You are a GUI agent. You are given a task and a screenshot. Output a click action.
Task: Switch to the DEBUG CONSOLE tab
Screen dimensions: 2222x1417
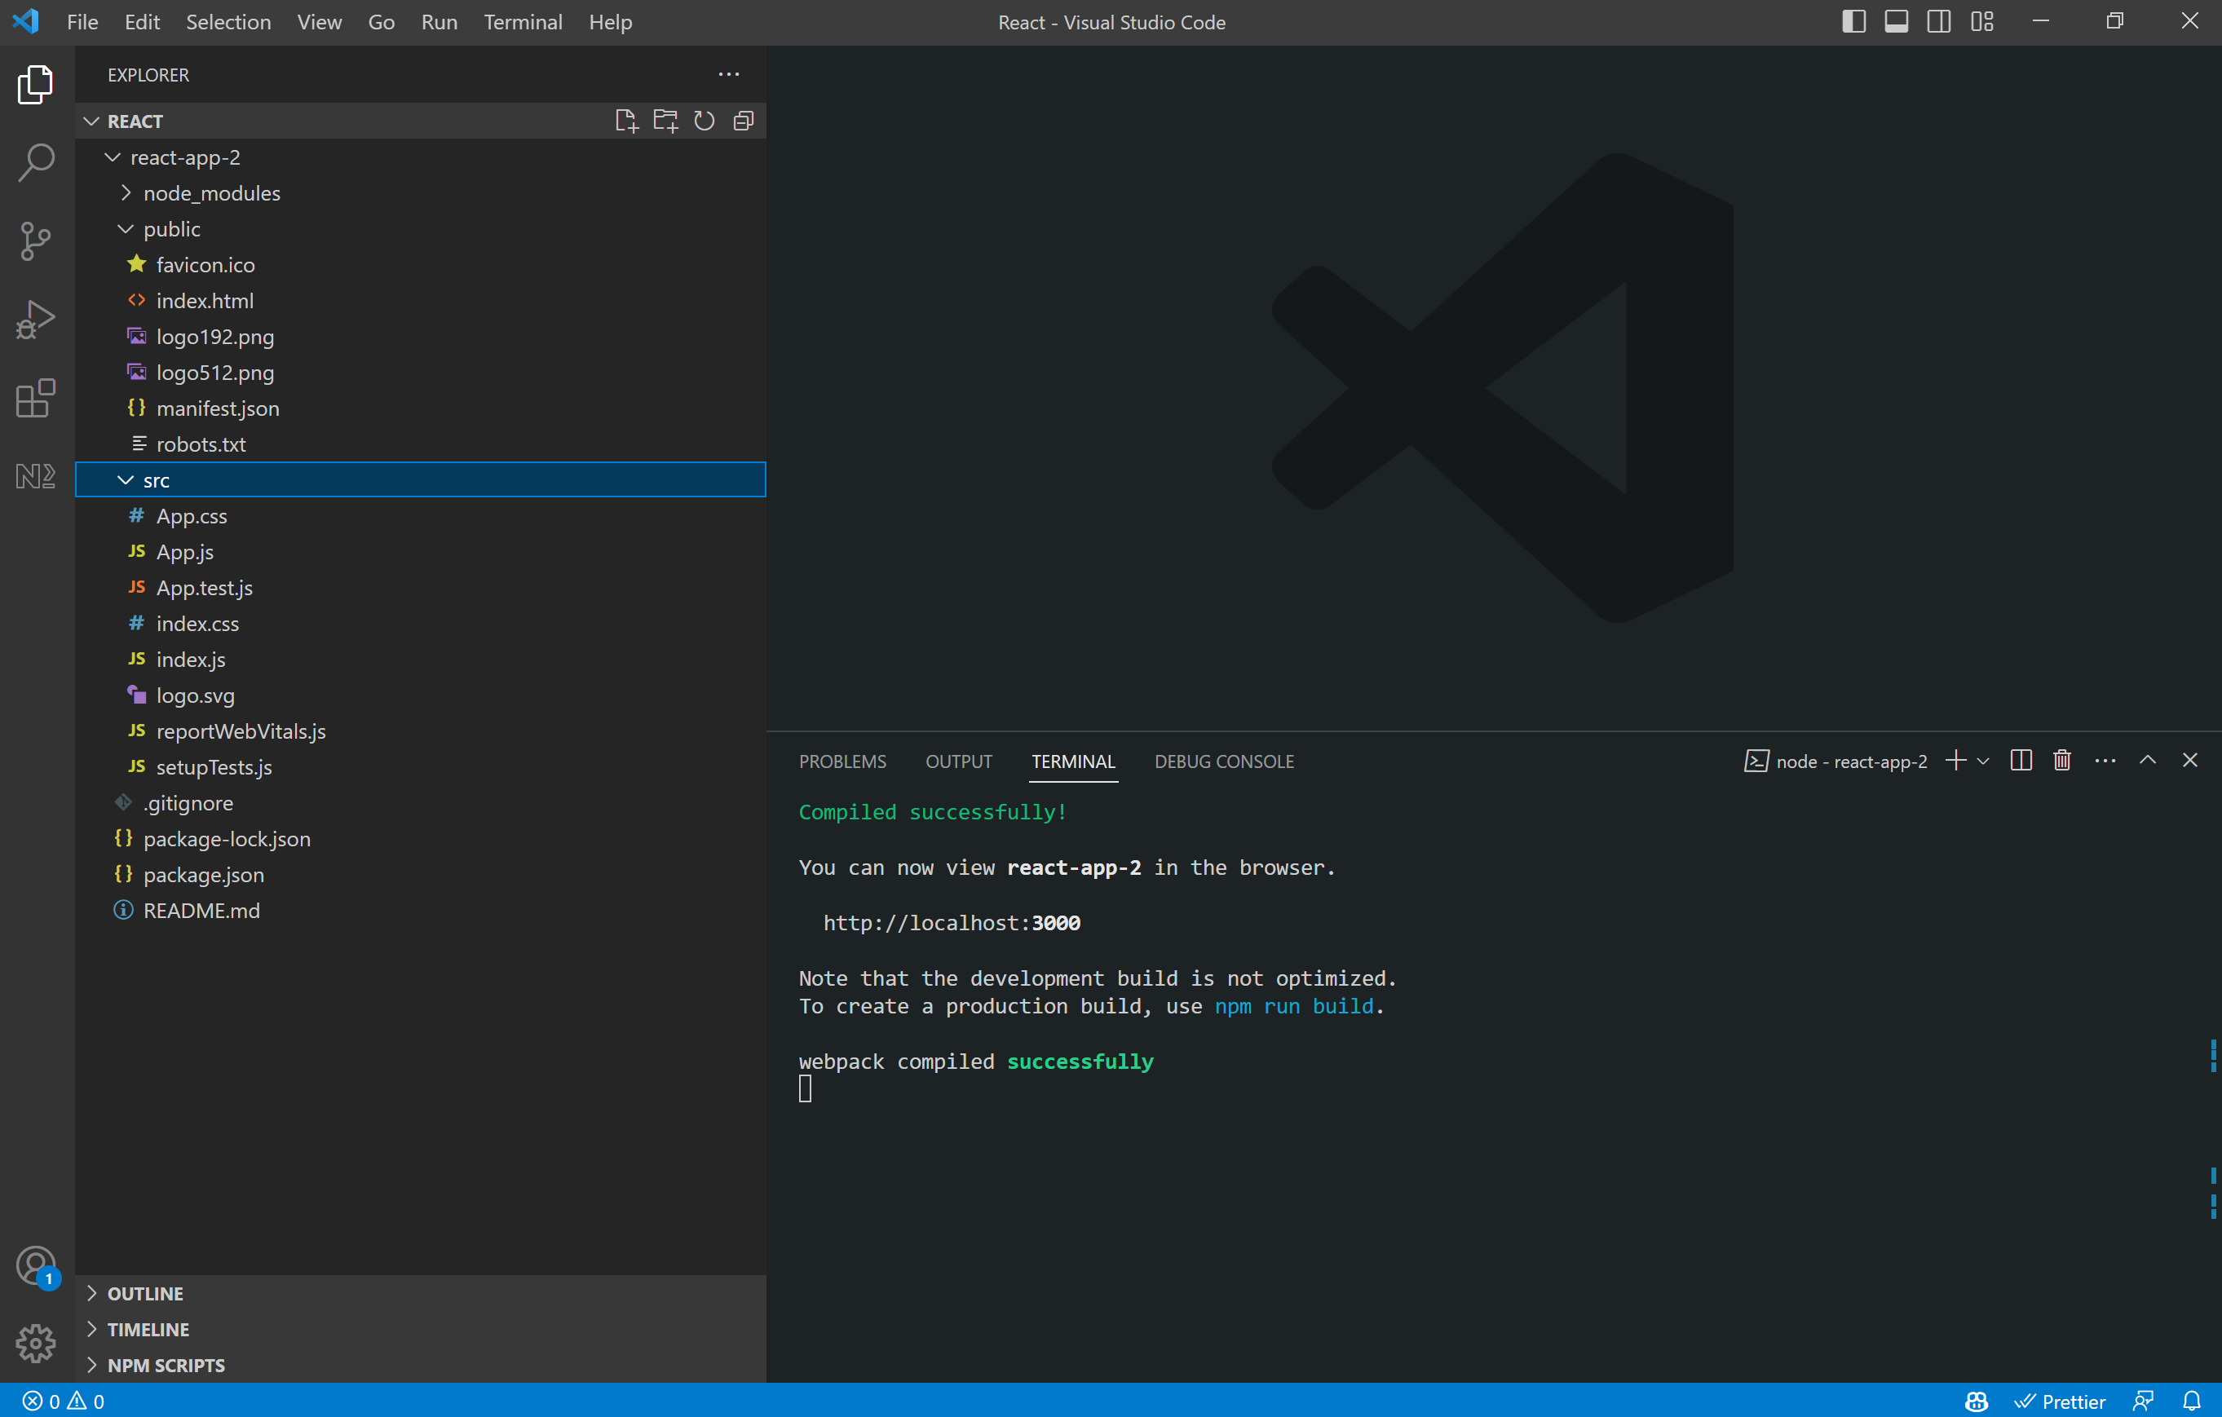click(1224, 761)
